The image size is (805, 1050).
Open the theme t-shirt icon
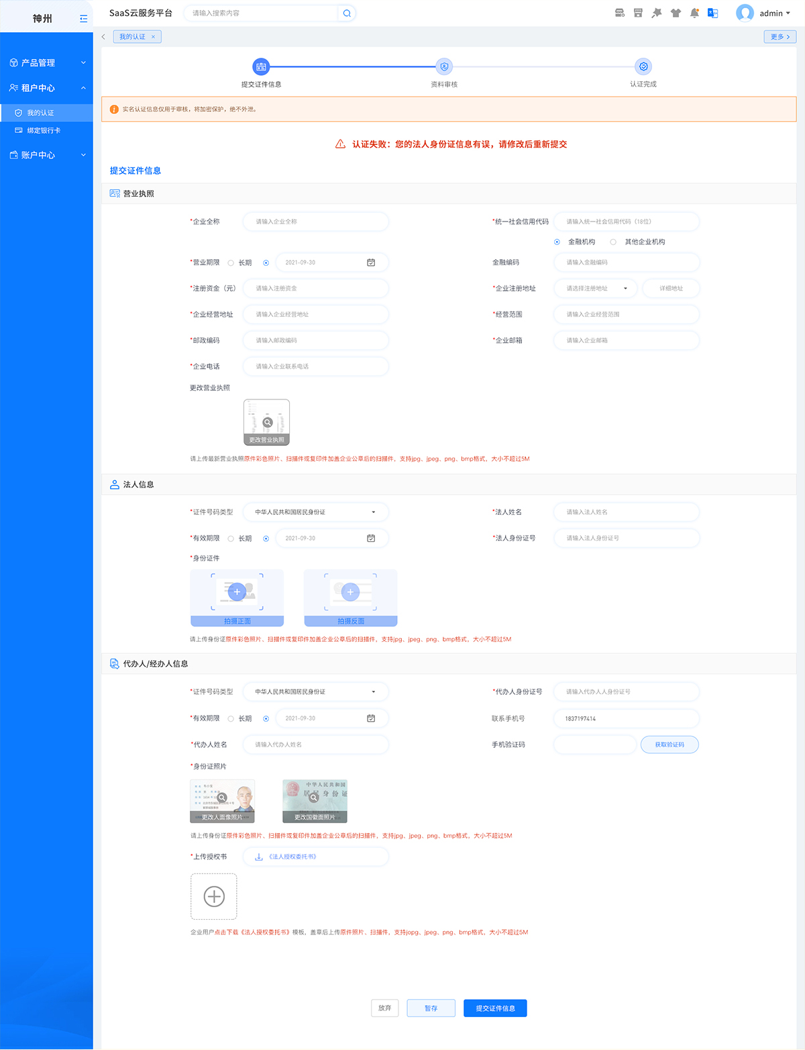click(676, 13)
